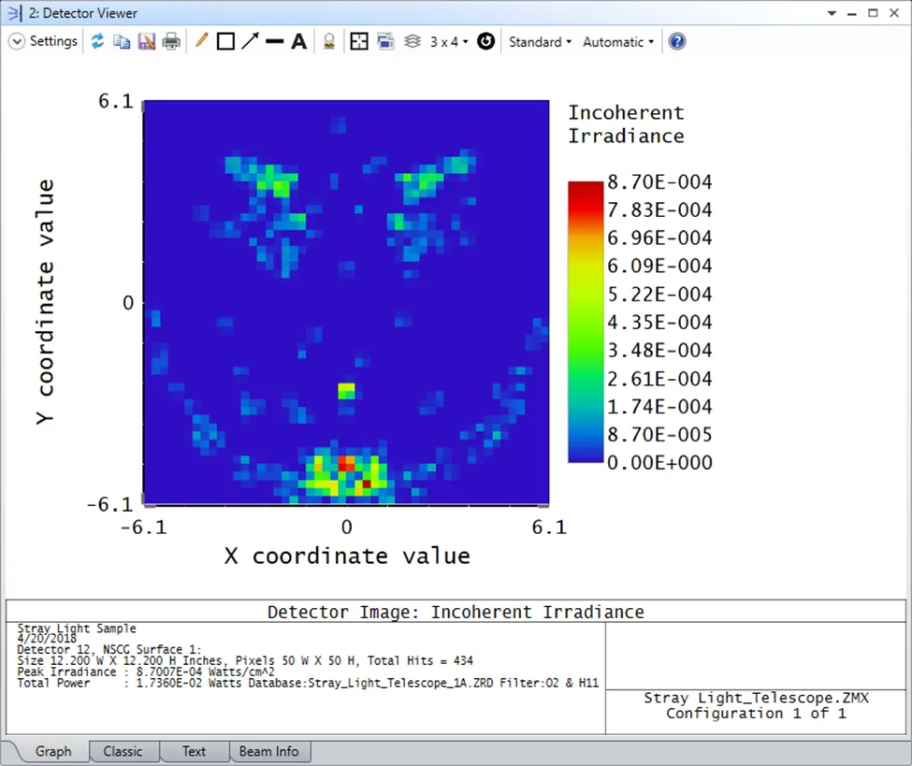Select the line drawing tool
Image resolution: width=912 pixels, height=766 pixels.
click(x=274, y=42)
